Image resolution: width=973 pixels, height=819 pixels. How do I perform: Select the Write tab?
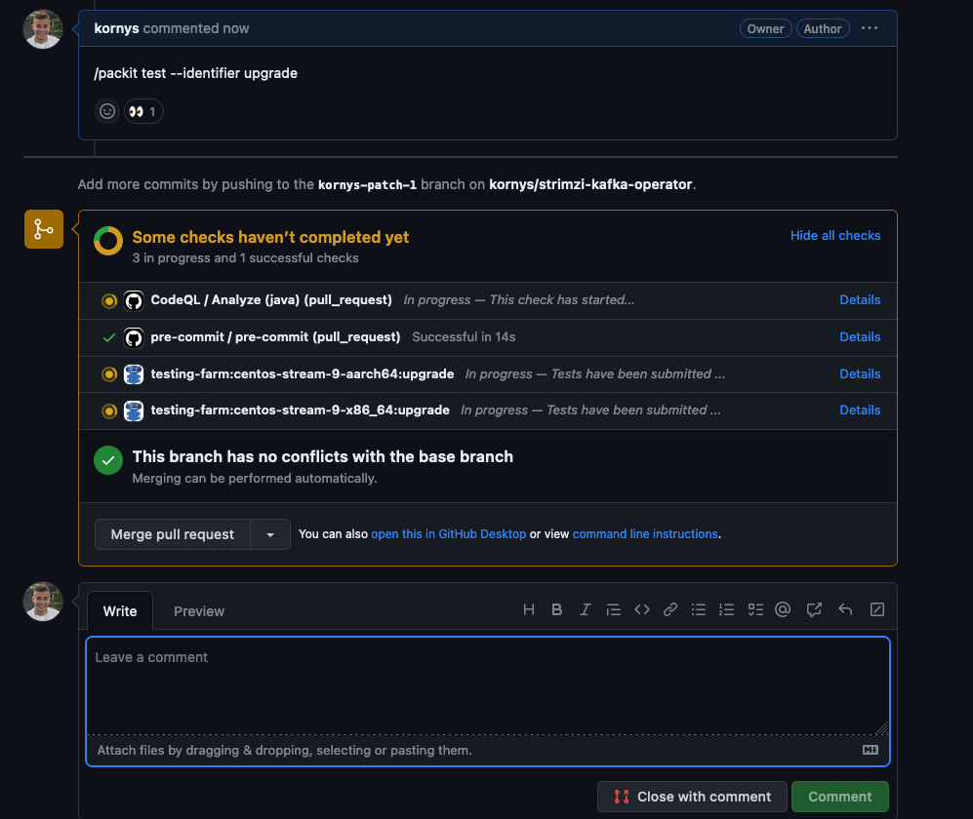tap(120, 611)
